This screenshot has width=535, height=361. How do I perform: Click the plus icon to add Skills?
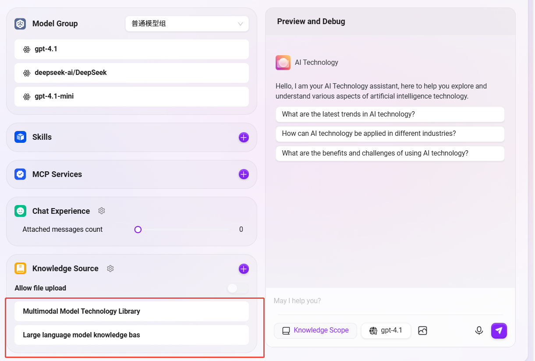[244, 138]
